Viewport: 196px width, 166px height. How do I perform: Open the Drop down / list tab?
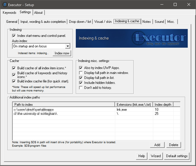(80, 22)
